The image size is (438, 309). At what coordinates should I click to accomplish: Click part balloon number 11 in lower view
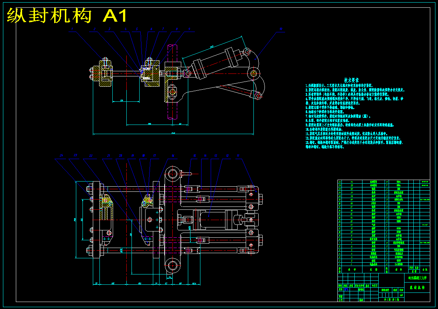pos(238,156)
